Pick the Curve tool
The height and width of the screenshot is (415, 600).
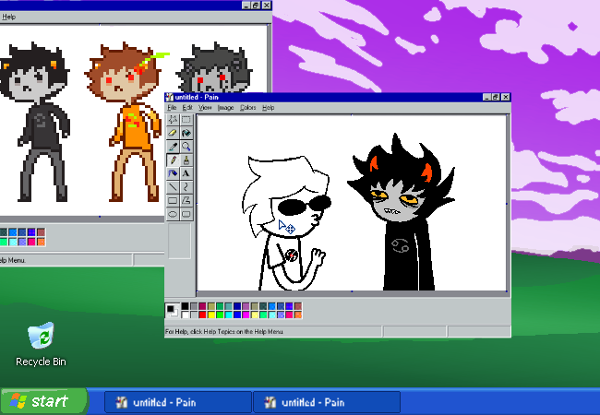[186, 187]
